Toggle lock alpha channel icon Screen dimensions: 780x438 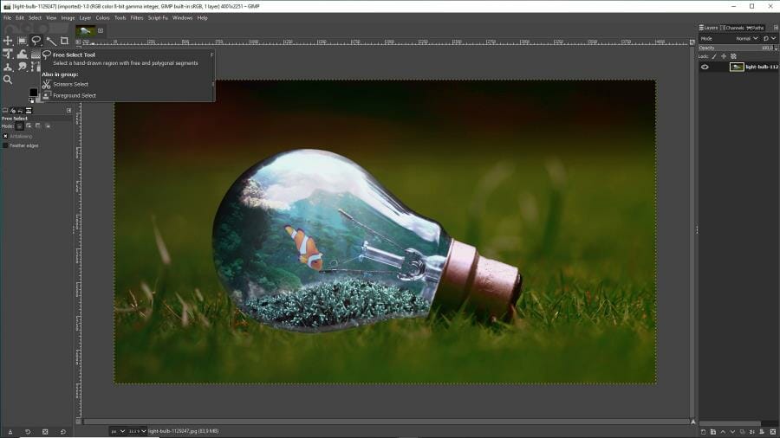click(x=733, y=56)
